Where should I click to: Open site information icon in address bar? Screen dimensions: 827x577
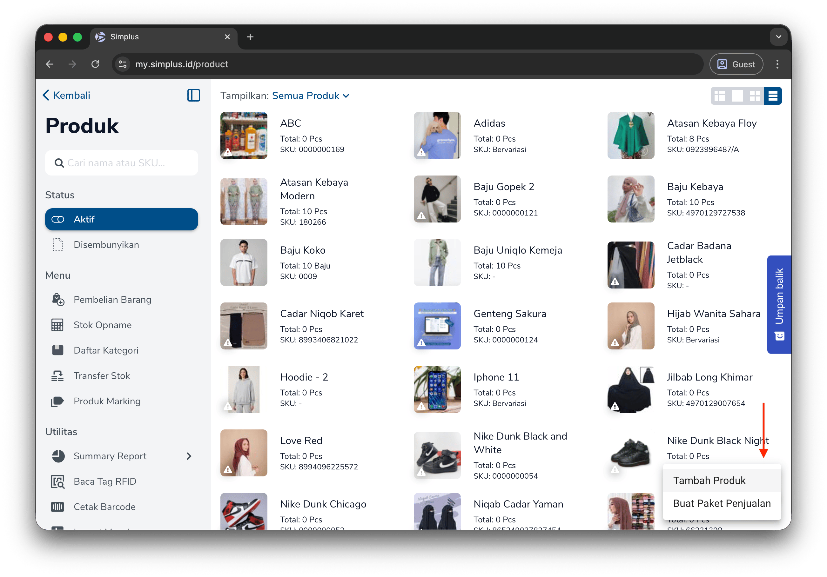(x=123, y=64)
